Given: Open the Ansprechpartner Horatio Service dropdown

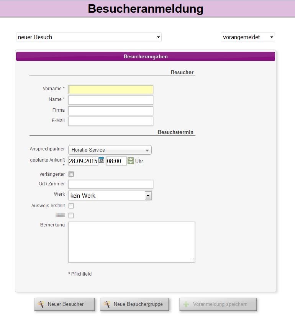Looking at the screenshot, I should click(110, 150).
